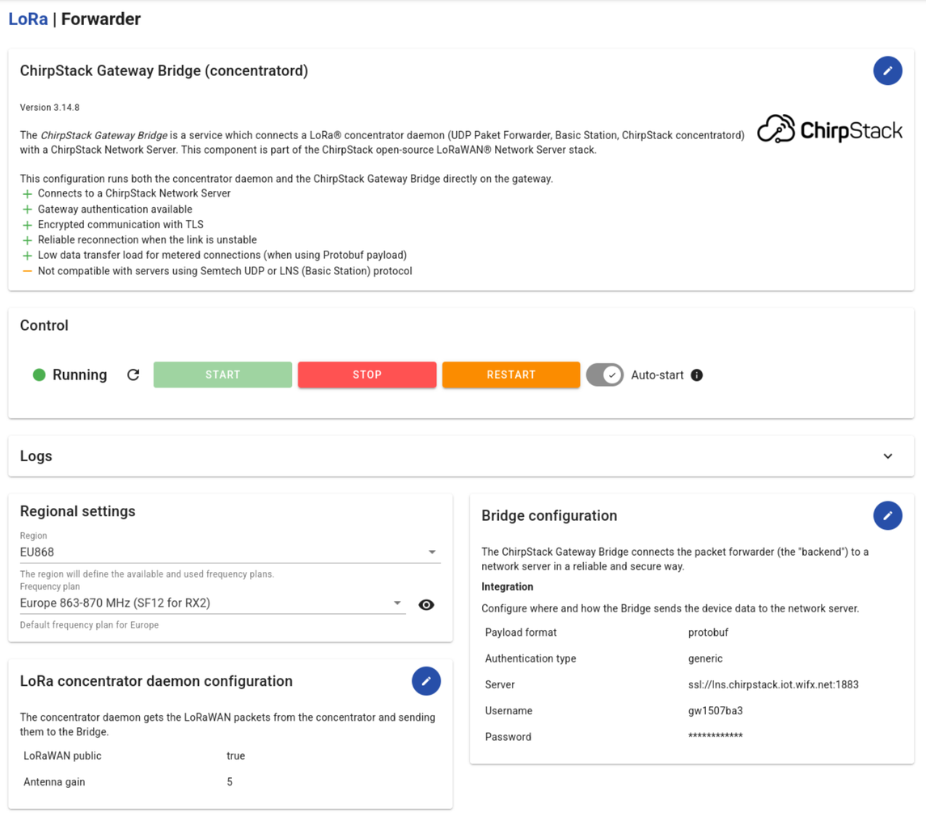Click the Auto-start info icon
Viewport: 926px width, 817px height.
coord(697,375)
